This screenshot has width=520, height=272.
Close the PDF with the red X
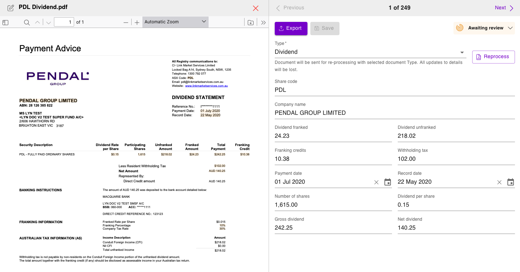point(256,8)
